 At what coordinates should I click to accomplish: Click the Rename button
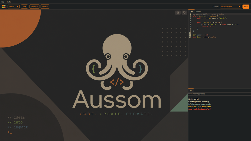coord(34,7)
